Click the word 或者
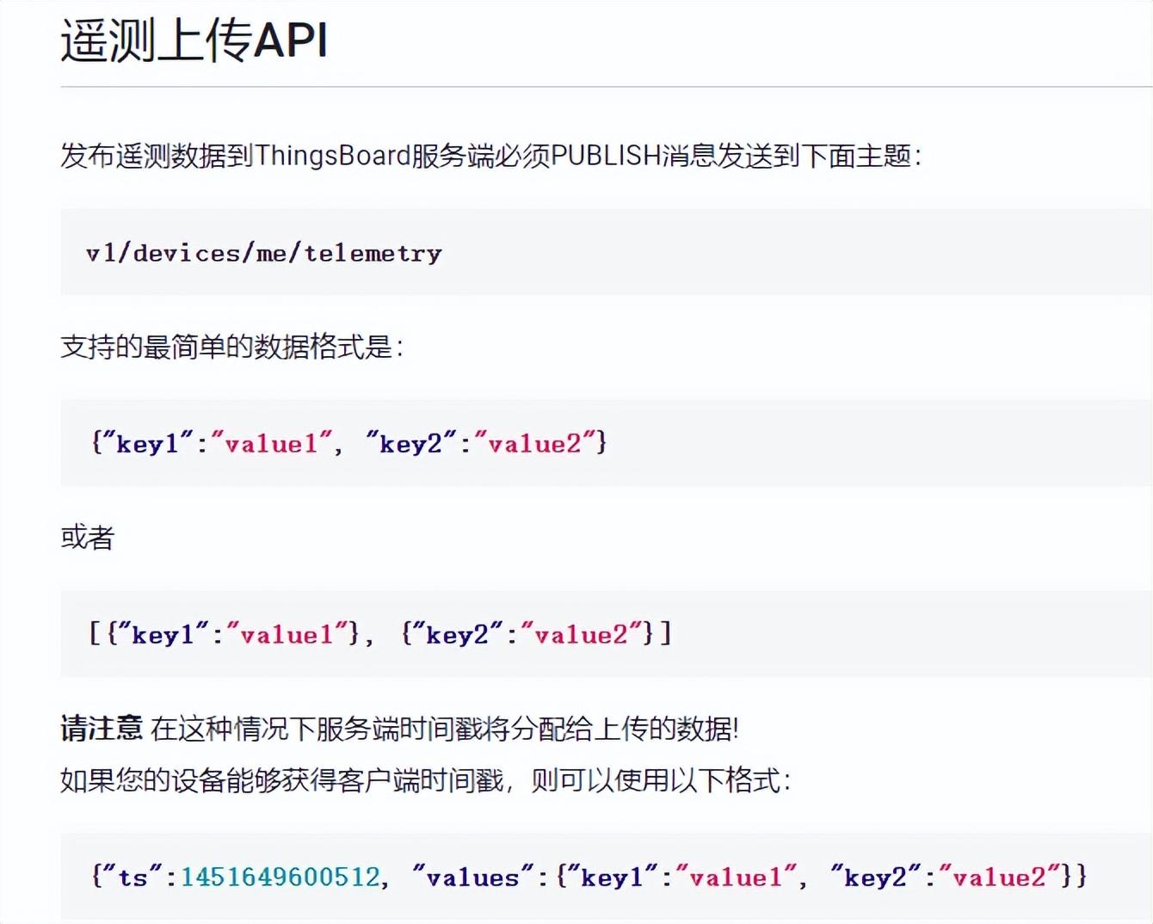Image resolution: width=1153 pixels, height=924 pixels. (x=87, y=538)
